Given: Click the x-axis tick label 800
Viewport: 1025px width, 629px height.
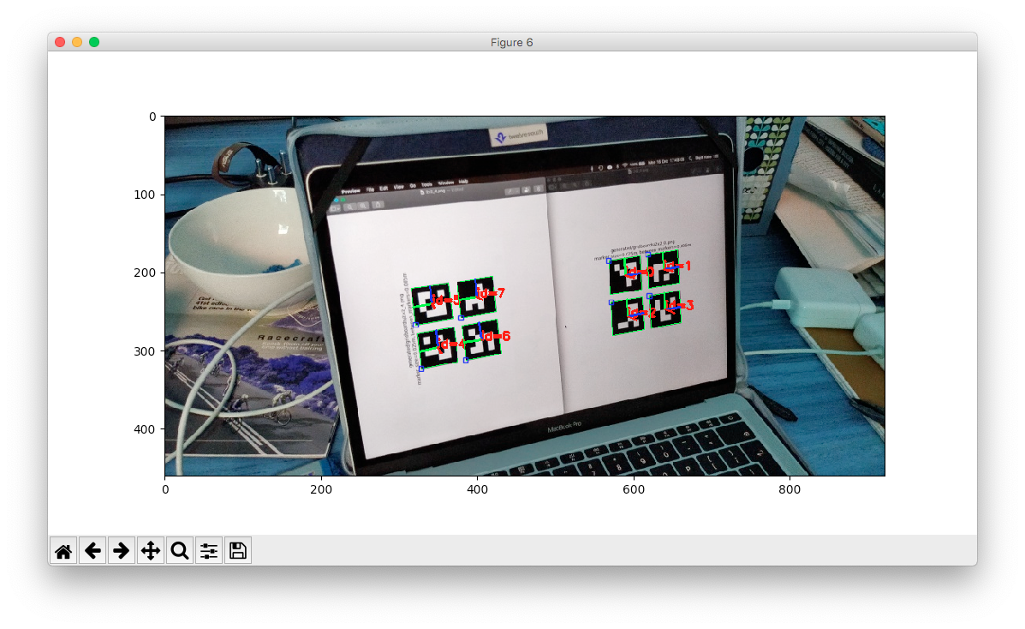Looking at the screenshot, I should pyautogui.click(x=790, y=489).
